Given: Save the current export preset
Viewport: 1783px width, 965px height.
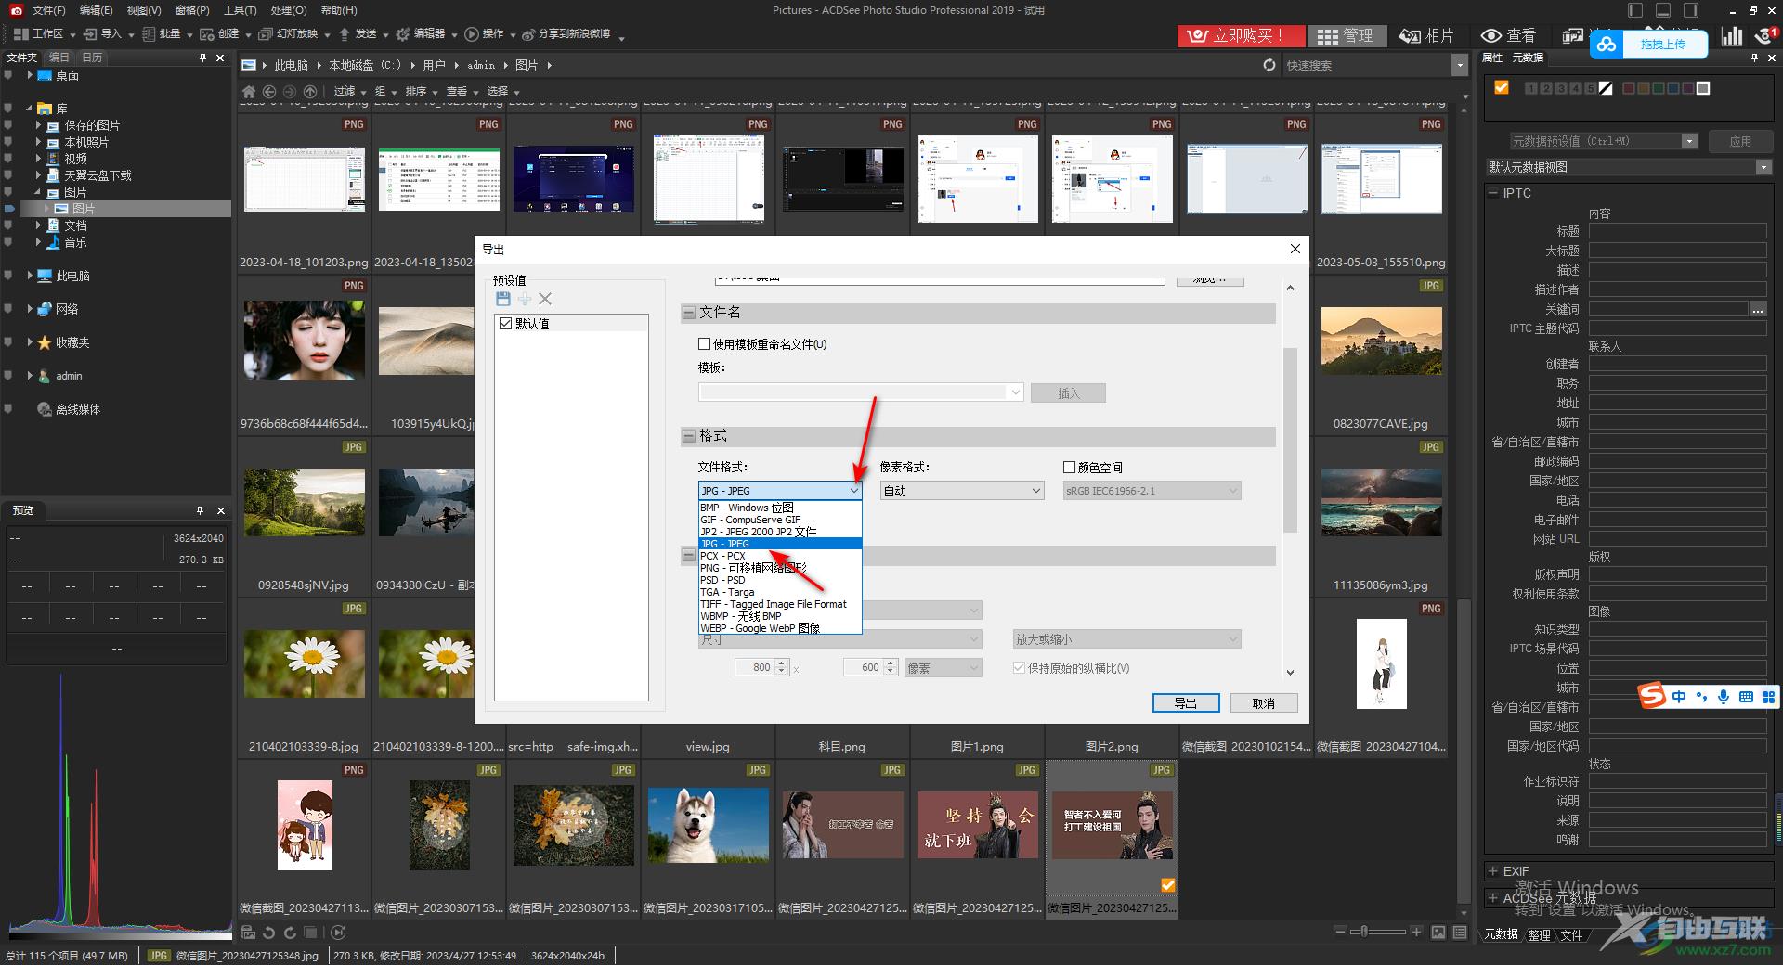Looking at the screenshot, I should 502,299.
